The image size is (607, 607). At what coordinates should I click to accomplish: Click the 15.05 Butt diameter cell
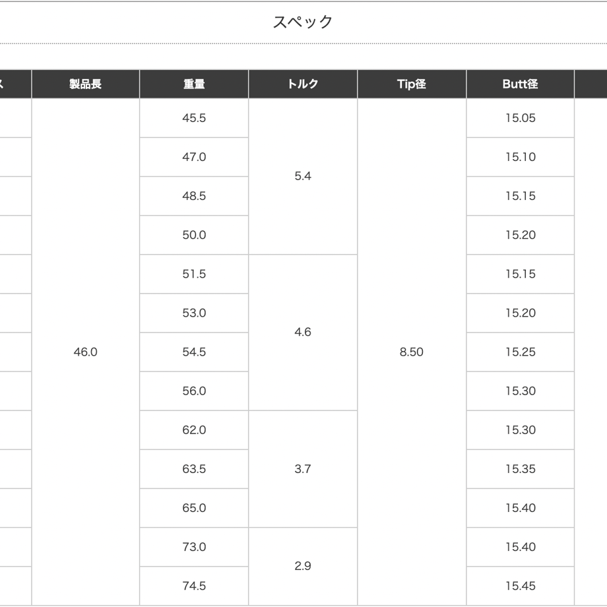(x=521, y=117)
